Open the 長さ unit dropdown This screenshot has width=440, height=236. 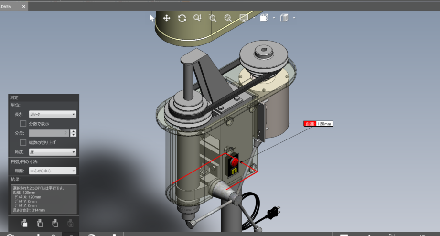click(53, 114)
